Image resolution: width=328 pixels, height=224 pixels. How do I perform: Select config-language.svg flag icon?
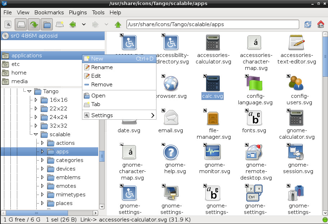click(254, 83)
